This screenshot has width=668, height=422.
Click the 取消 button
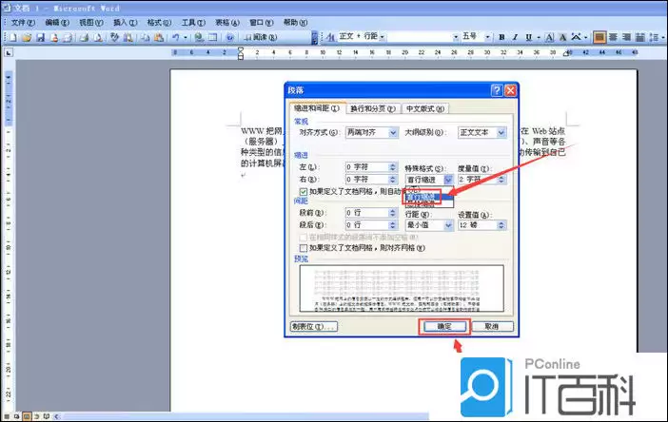click(x=491, y=326)
